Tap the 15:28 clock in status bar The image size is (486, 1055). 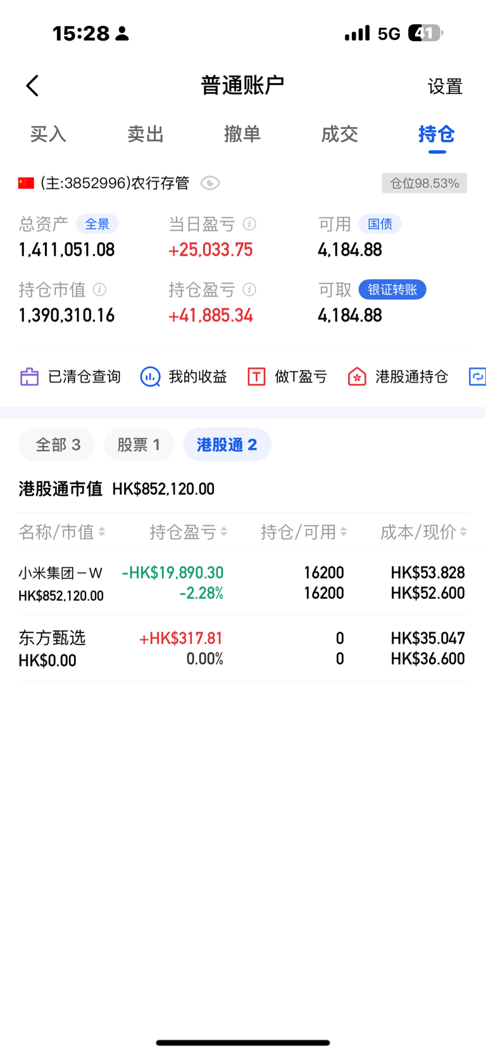coord(81,33)
